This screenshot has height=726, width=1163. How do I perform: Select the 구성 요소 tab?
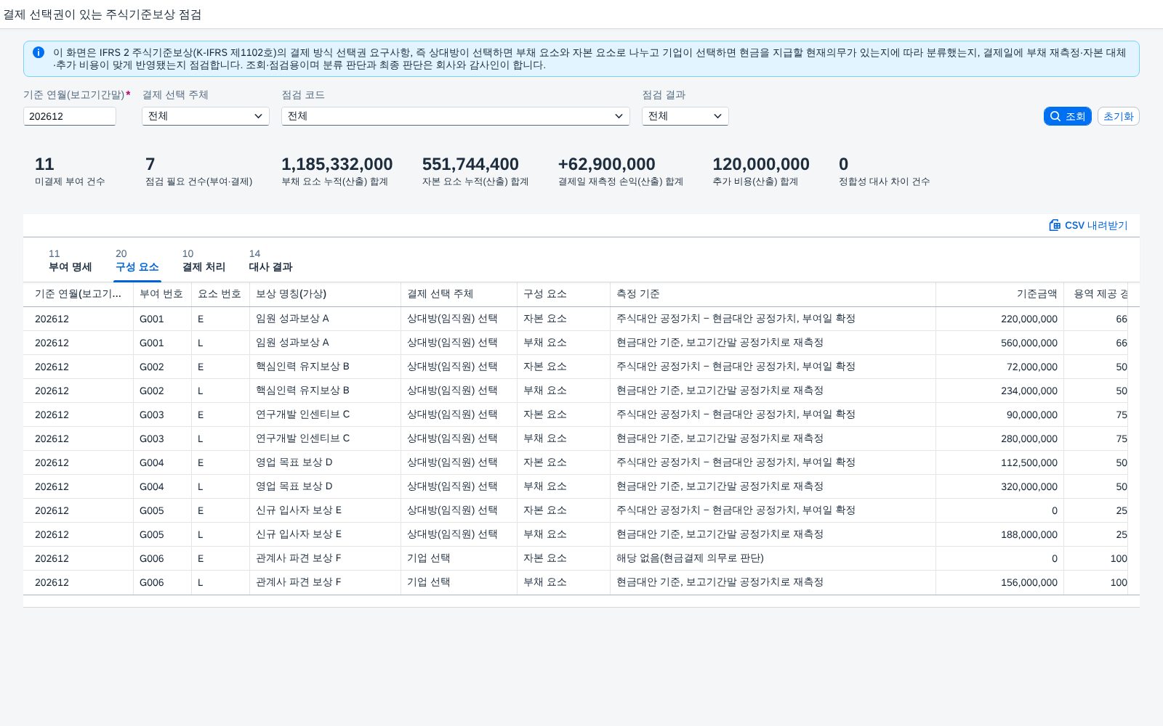tap(137, 261)
